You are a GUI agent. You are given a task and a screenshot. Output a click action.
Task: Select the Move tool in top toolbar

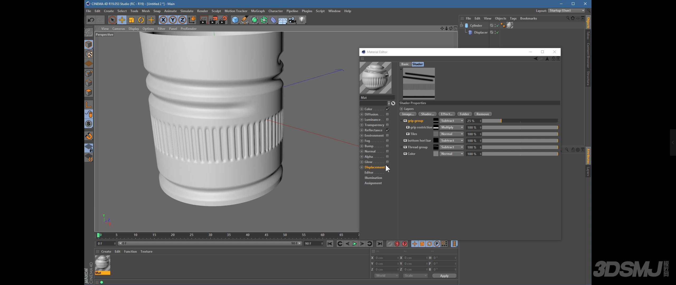pos(122,20)
